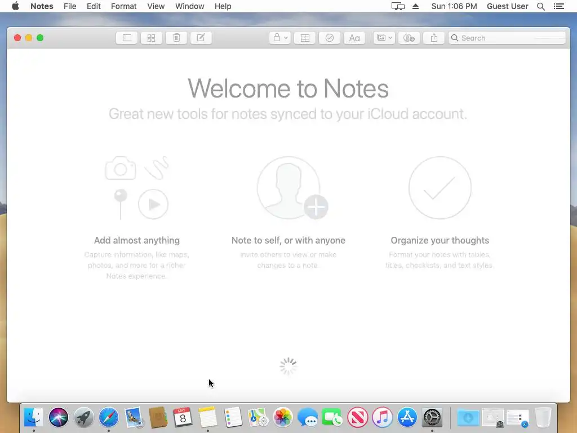This screenshot has width=577, height=433.
Task: Open the Aa text format button
Action: point(354,38)
